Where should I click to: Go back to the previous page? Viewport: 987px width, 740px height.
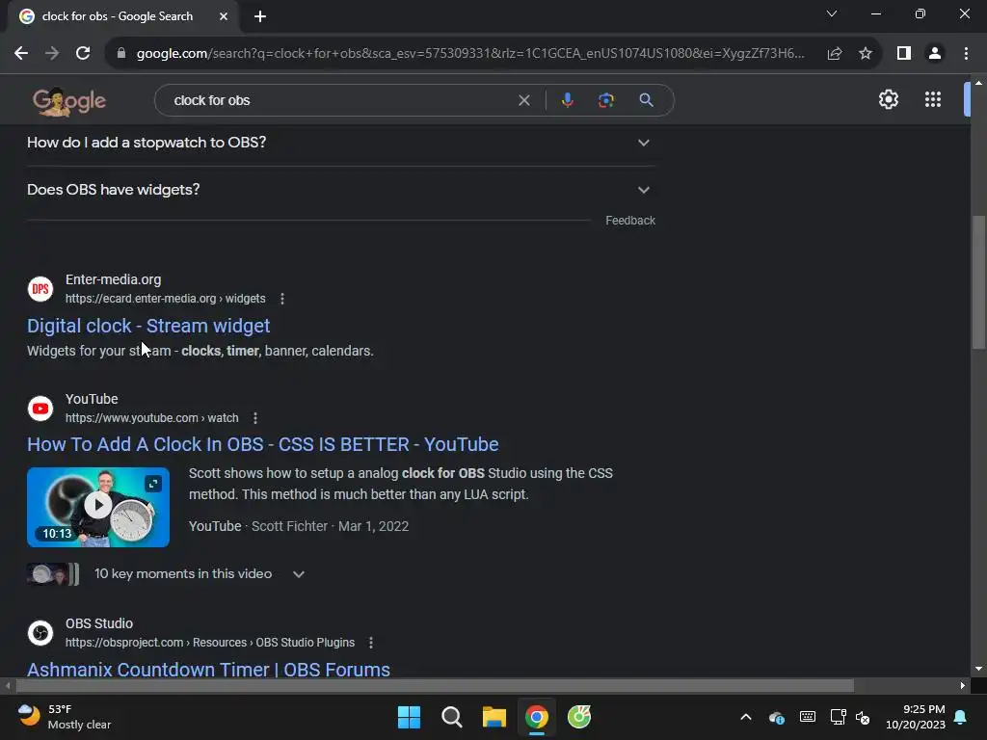21,54
